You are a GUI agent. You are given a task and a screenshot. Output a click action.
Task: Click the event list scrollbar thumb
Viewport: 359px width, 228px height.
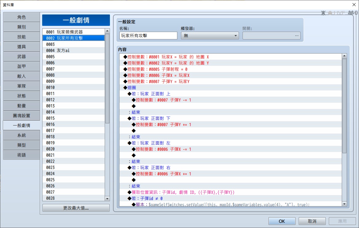pos(107,78)
